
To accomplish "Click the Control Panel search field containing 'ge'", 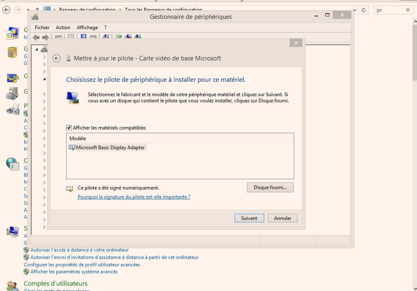I will click(x=389, y=10).
